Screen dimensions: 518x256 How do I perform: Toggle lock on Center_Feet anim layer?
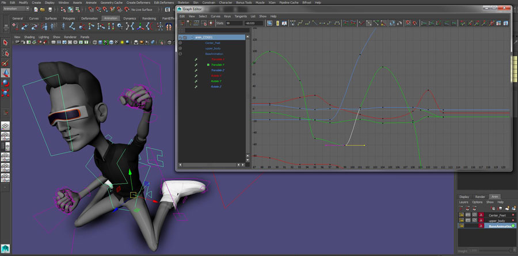coord(462,215)
